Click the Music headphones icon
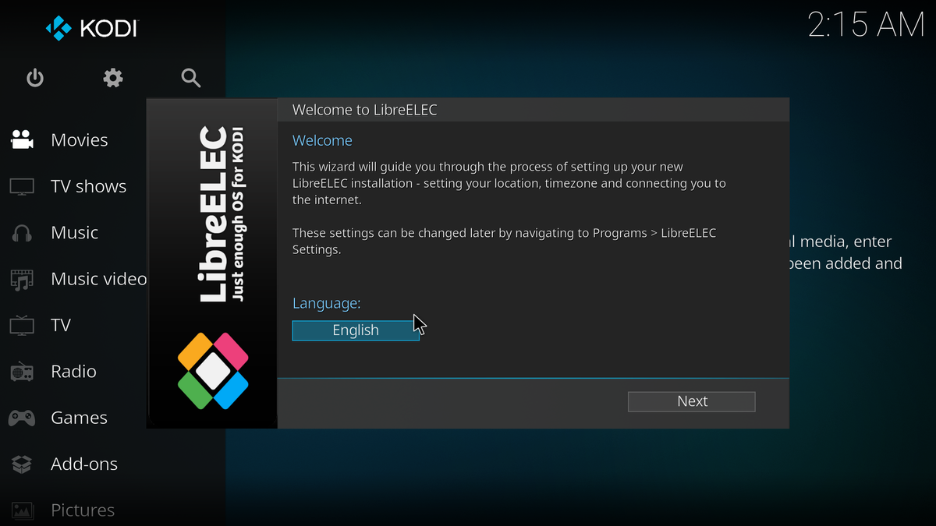 [x=22, y=233]
